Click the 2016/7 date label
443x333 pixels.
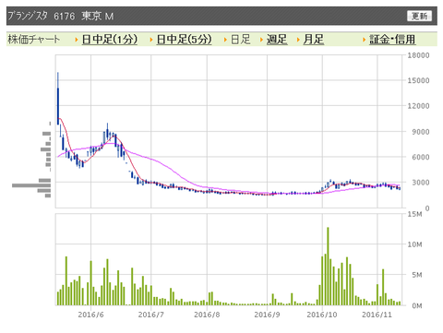point(150,315)
